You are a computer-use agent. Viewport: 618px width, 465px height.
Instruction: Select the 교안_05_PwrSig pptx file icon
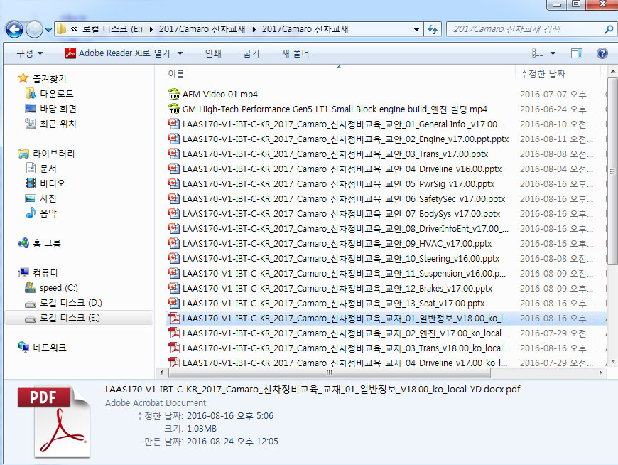174,183
